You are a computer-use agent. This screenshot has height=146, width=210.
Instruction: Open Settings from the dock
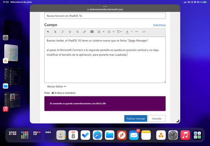(x=173, y=135)
